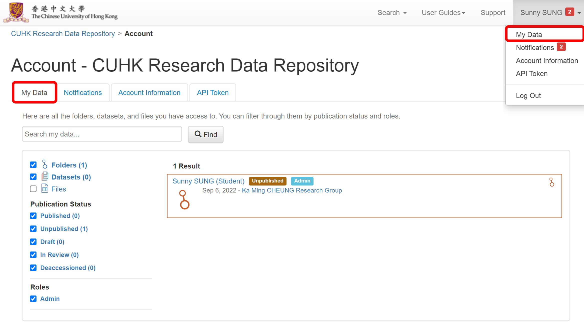Viewport: 584px width, 324px height.
Task: Open the Search dropdown in the navbar
Action: pos(392,12)
